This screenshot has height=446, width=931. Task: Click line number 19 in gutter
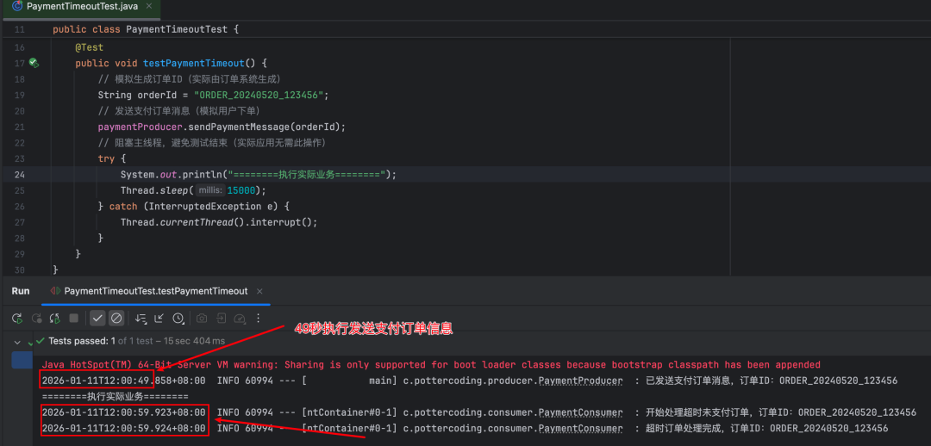coord(19,95)
